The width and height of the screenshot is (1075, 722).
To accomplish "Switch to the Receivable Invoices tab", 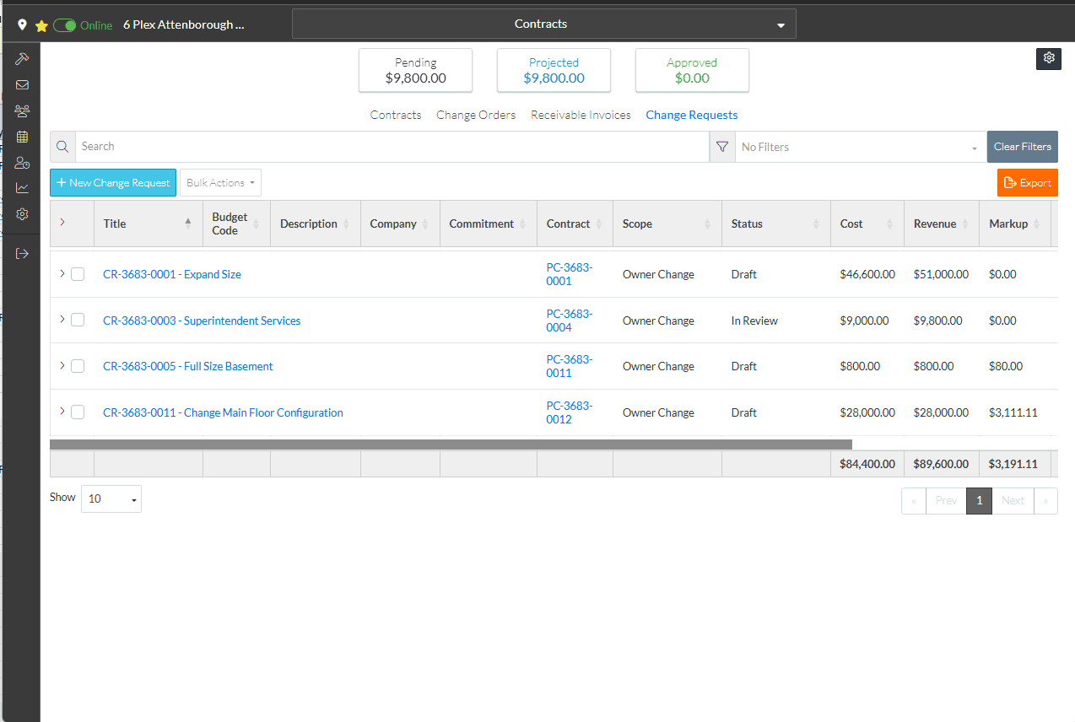I will pyautogui.click(x=581, y=115).
